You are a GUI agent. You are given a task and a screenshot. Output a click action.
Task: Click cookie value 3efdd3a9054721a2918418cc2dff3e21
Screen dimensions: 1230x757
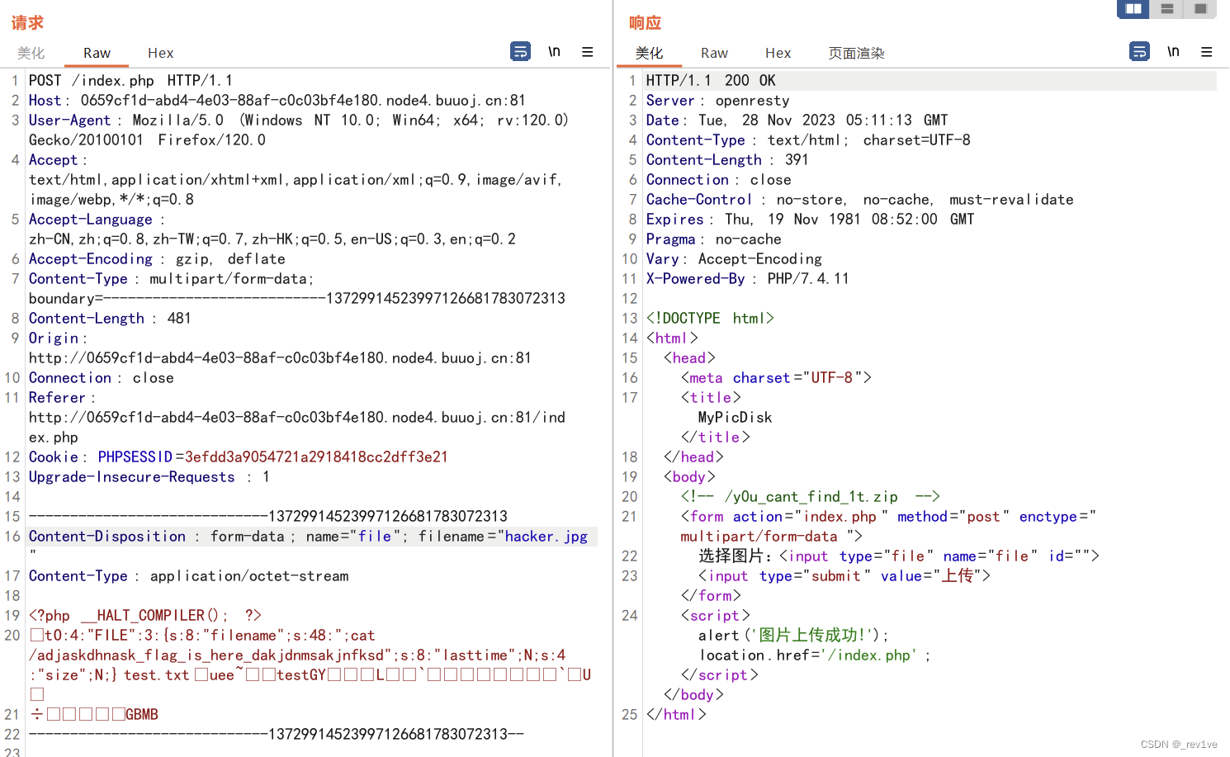pyautogui.click(x=316, y=457)
